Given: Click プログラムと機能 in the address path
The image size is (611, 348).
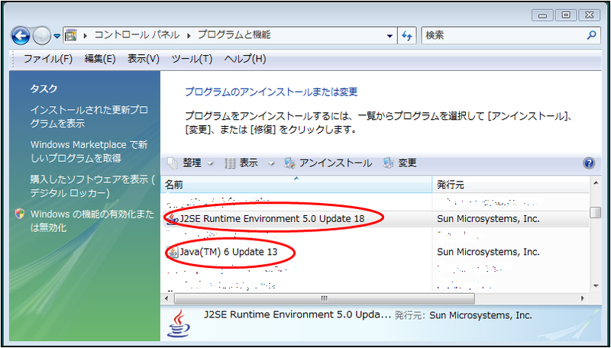Looking at the screenshot, I should (x=234, y=35).
